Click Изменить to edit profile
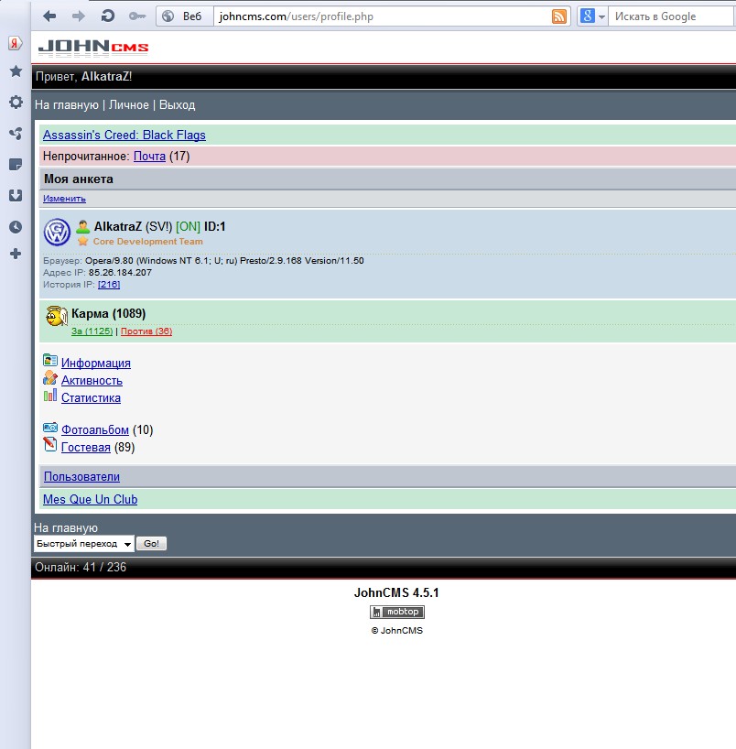 coord(64,198)
